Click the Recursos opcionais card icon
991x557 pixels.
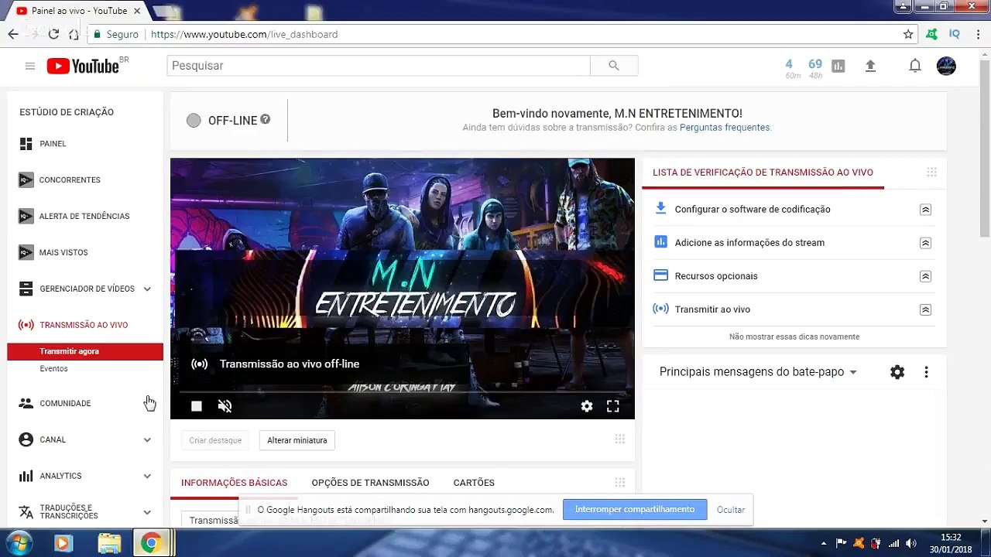pyautogui.click(x=660, y=275)
